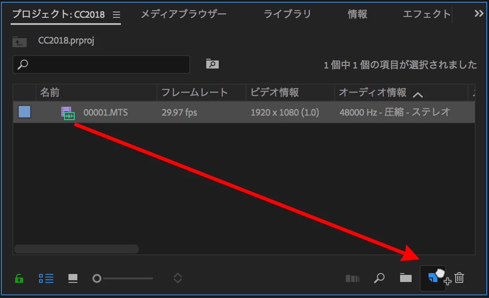Switch to the メディアブラウザー tab

(x=183, y=14)
